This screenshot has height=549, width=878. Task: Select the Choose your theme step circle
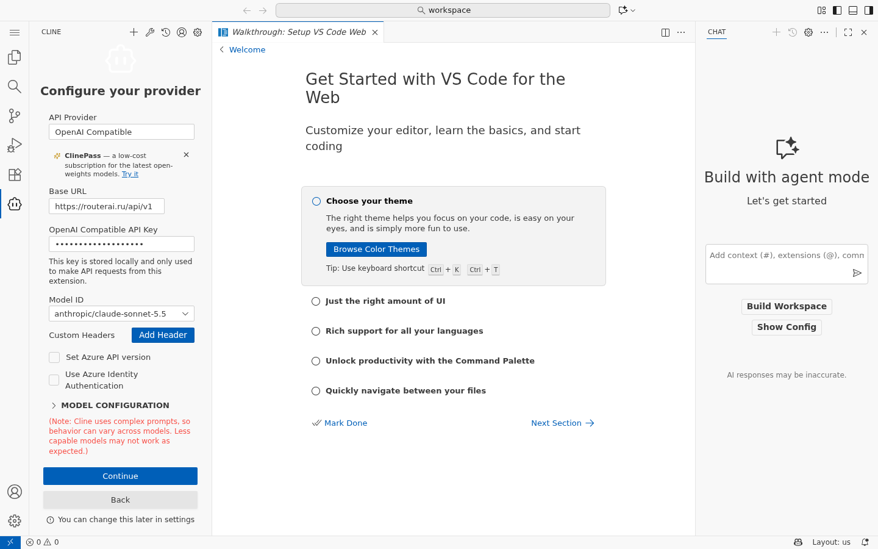tap(316, 201)
